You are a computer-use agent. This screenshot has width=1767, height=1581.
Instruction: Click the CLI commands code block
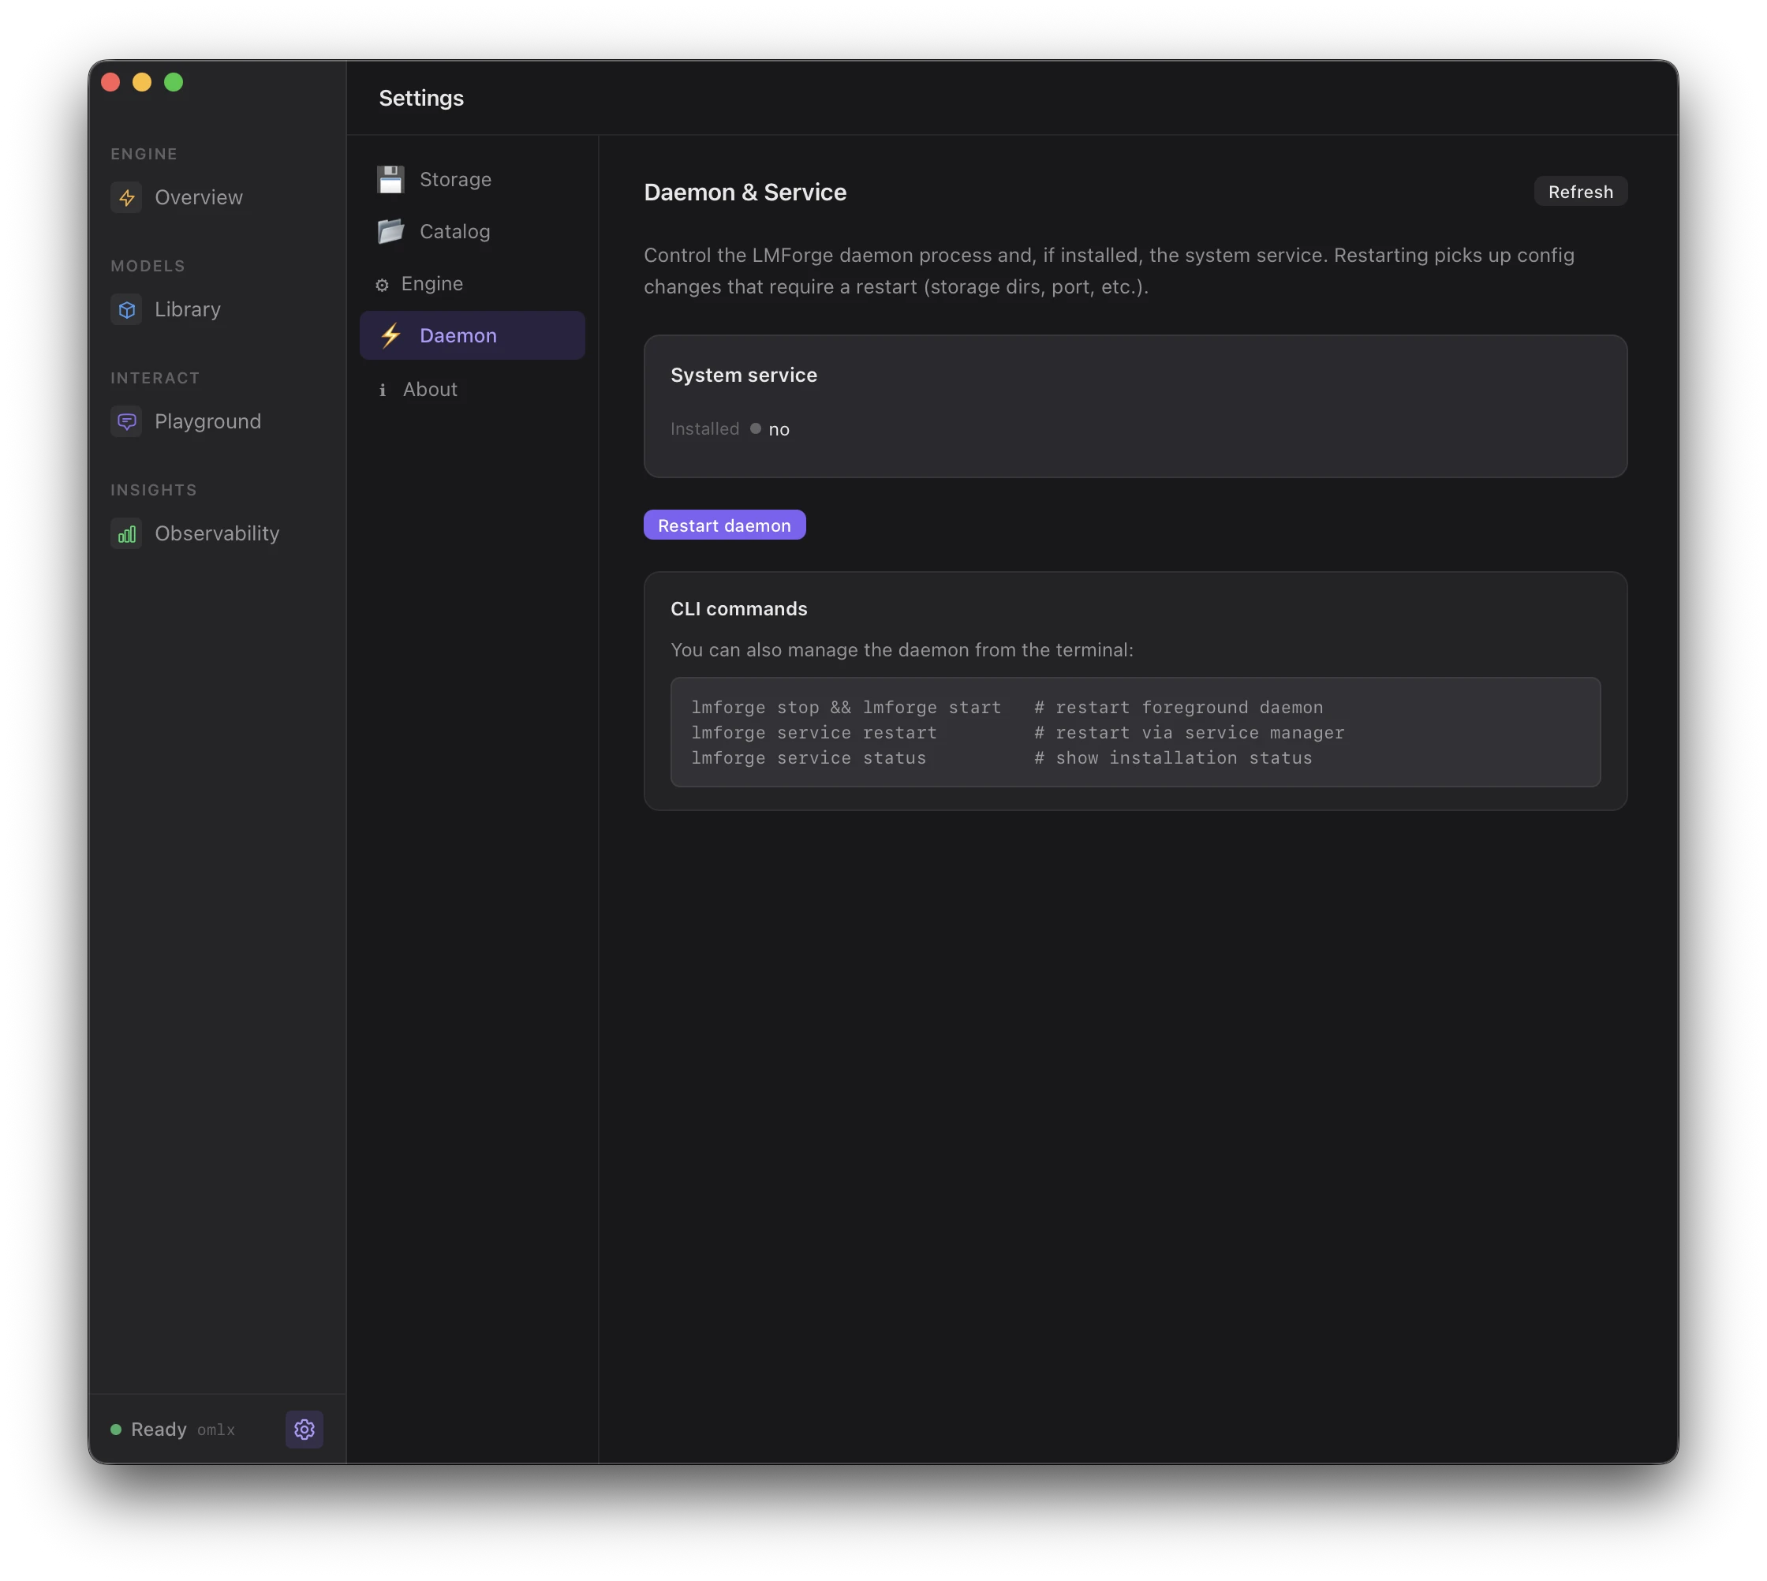tap(1134, 732)
